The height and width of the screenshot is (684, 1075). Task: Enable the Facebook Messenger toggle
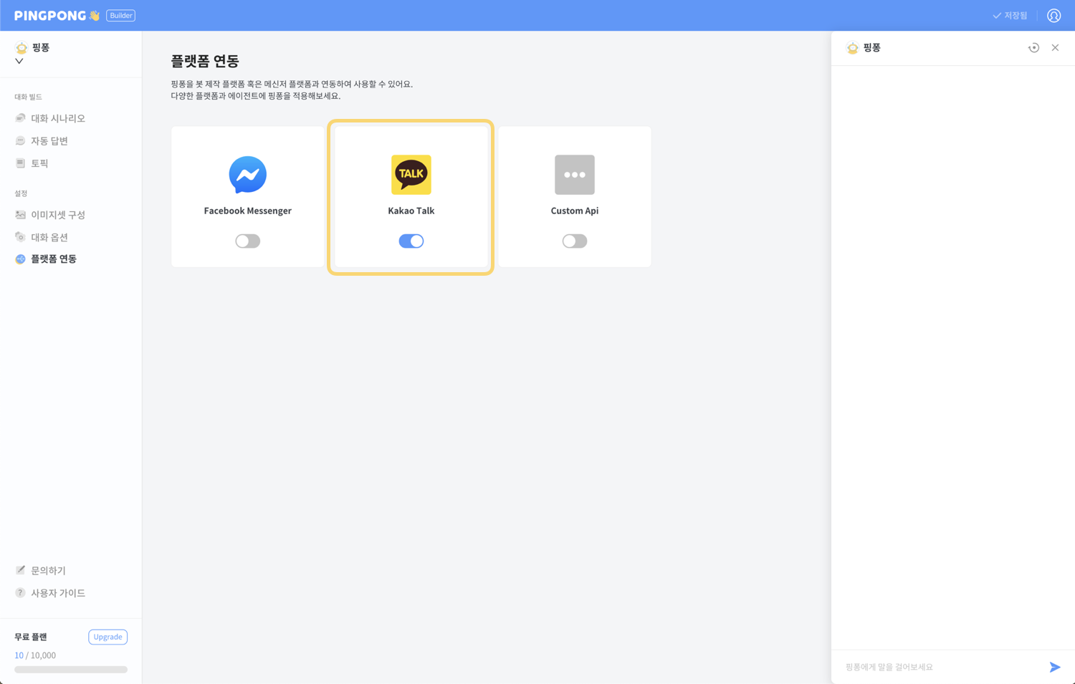pyautogui.click(x=248, y=241)
